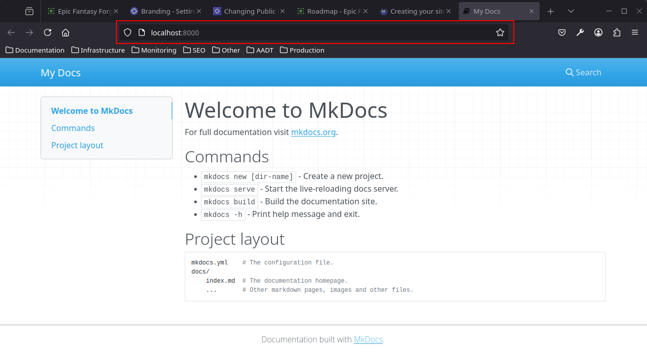Open the SEO bookmarks folder
647x355 pixels.
(x=194, y=50)
